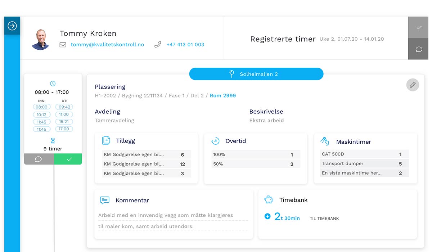Screen dimensions: 432x252
Task: Click the edit pencil icon
Action: [413, 85]
